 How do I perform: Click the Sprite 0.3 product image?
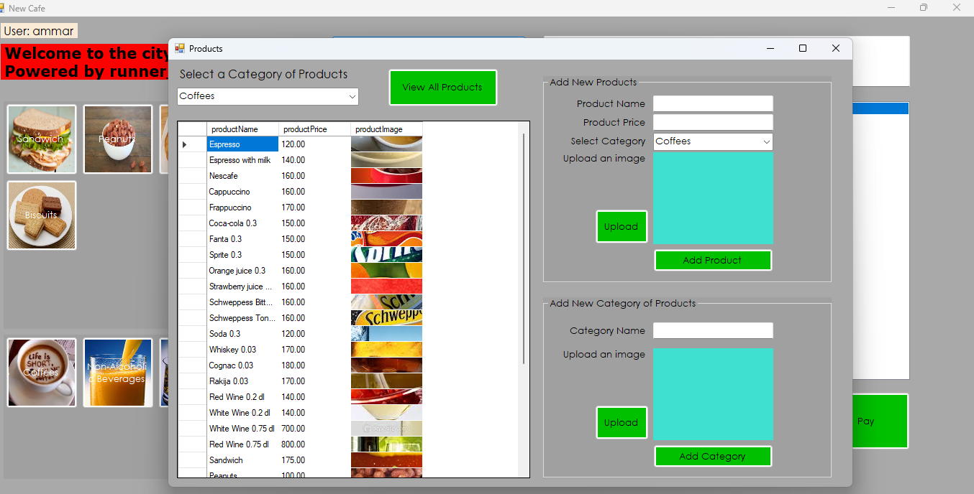(x=386, y=255)
